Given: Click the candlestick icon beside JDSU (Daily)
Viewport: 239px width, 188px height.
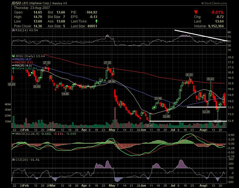Looking at the screenshot, I should [x=13, y=56].
